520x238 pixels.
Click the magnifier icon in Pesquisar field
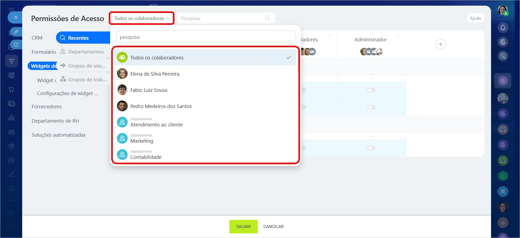point(267,18)
